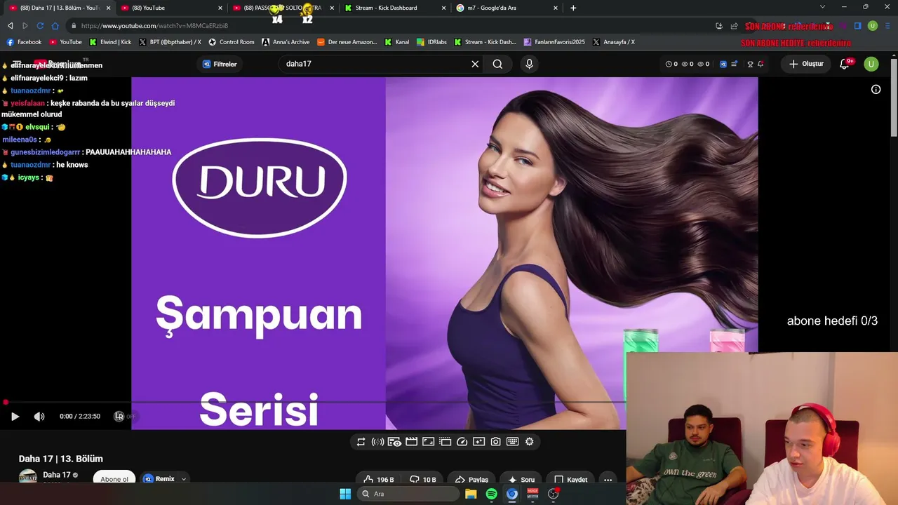Click the trophy icon in YouTube header
898x505 pixels.
click(750, 64)
